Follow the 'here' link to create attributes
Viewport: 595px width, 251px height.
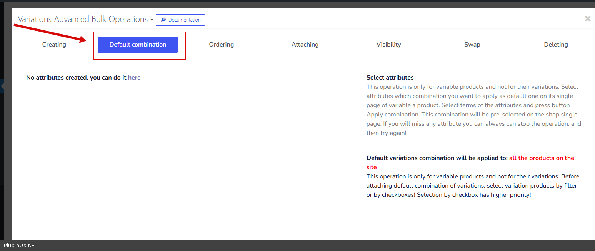click(134, 78)
